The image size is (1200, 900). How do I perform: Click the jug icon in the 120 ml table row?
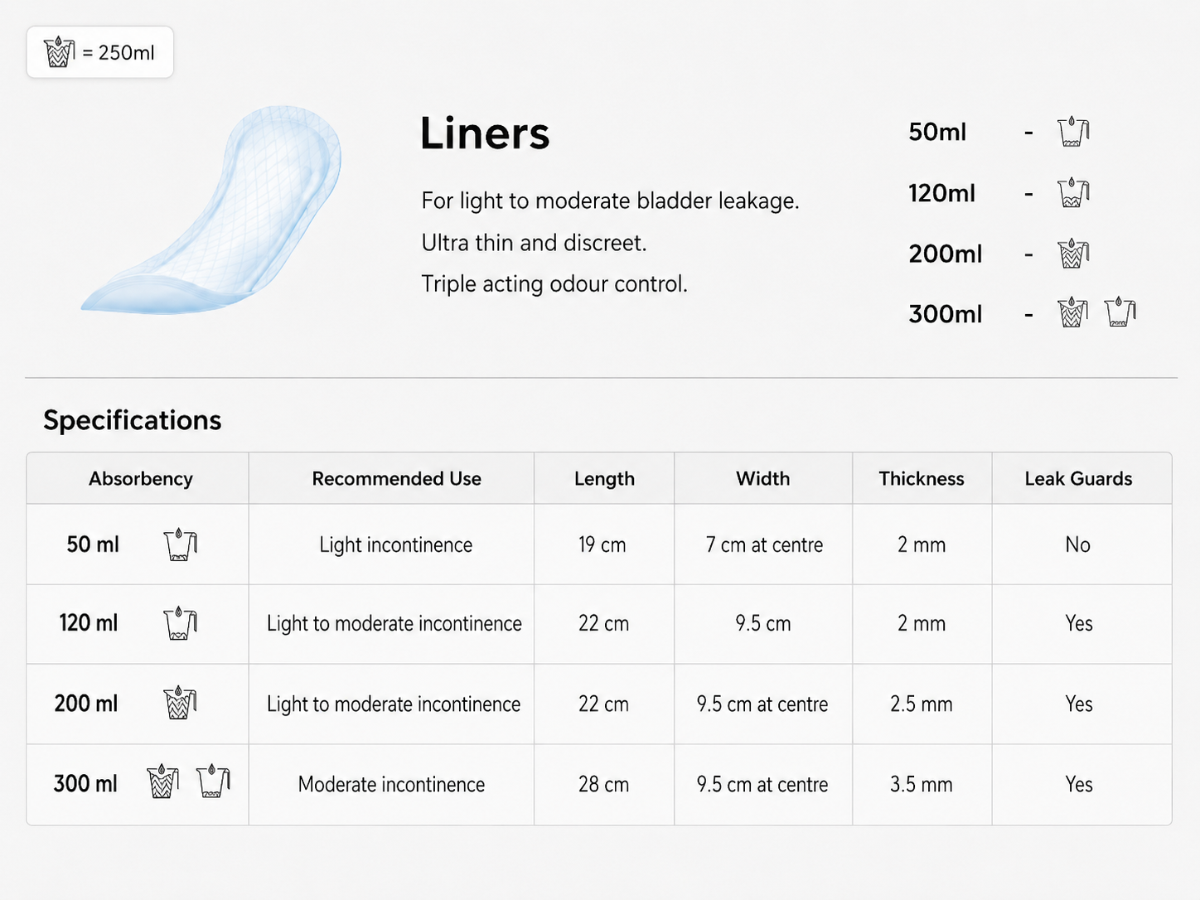tap(181, 623)
